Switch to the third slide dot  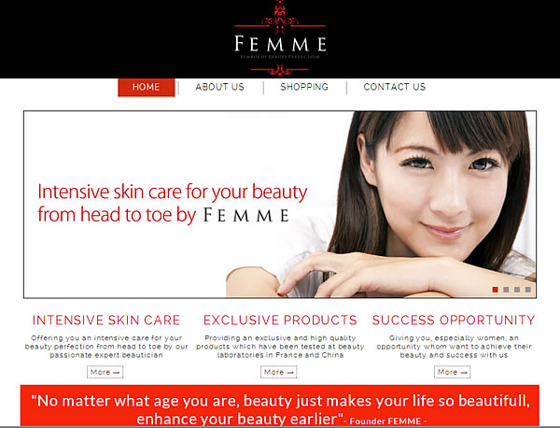click(517, 290)
